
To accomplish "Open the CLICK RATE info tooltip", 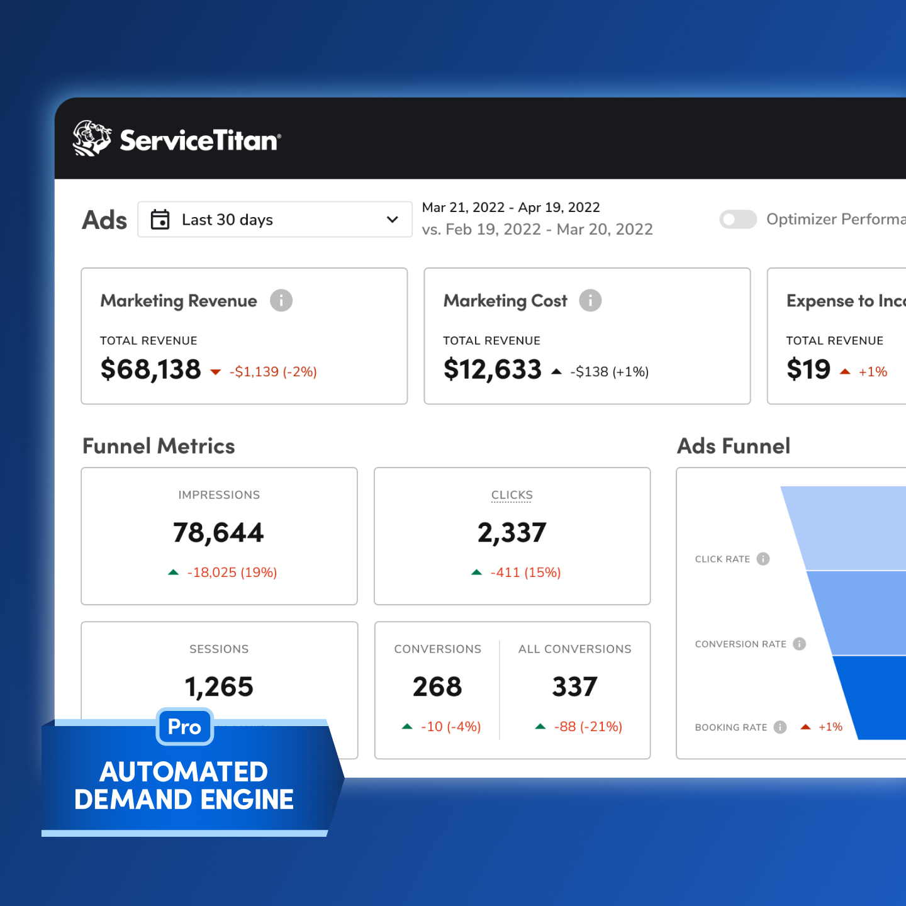I will click(763, 558).
